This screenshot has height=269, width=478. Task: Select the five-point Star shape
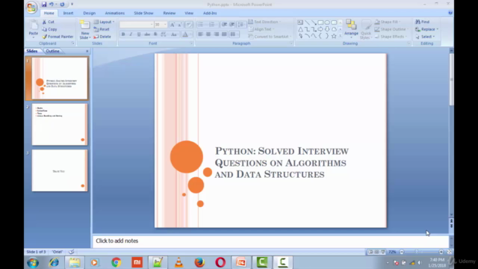click(x=334, y=36)
